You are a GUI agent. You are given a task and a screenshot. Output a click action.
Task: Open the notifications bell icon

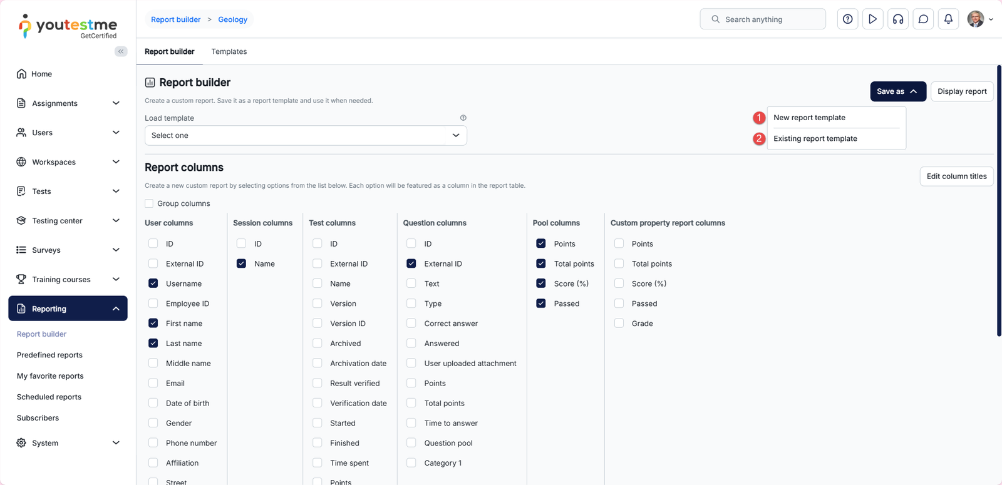pyautogui.click(x=948, y=19)
